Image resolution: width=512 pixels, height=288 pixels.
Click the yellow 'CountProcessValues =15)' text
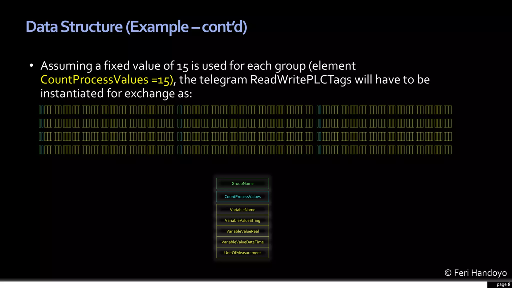107,80
